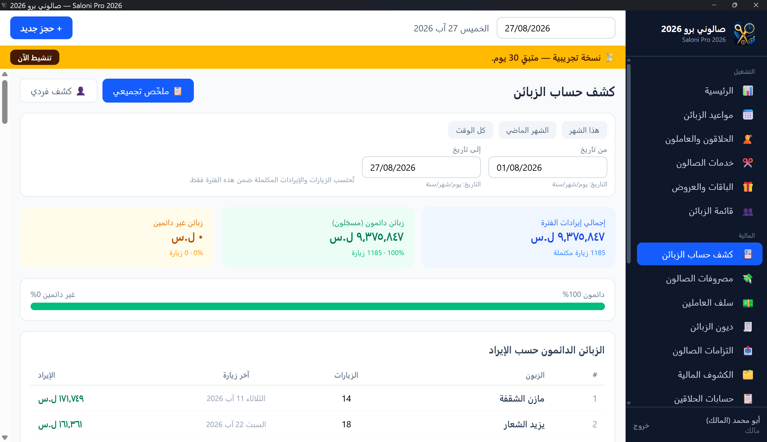
Task: Click آخر زيارة column header
Action: click(x=236, y=375)
